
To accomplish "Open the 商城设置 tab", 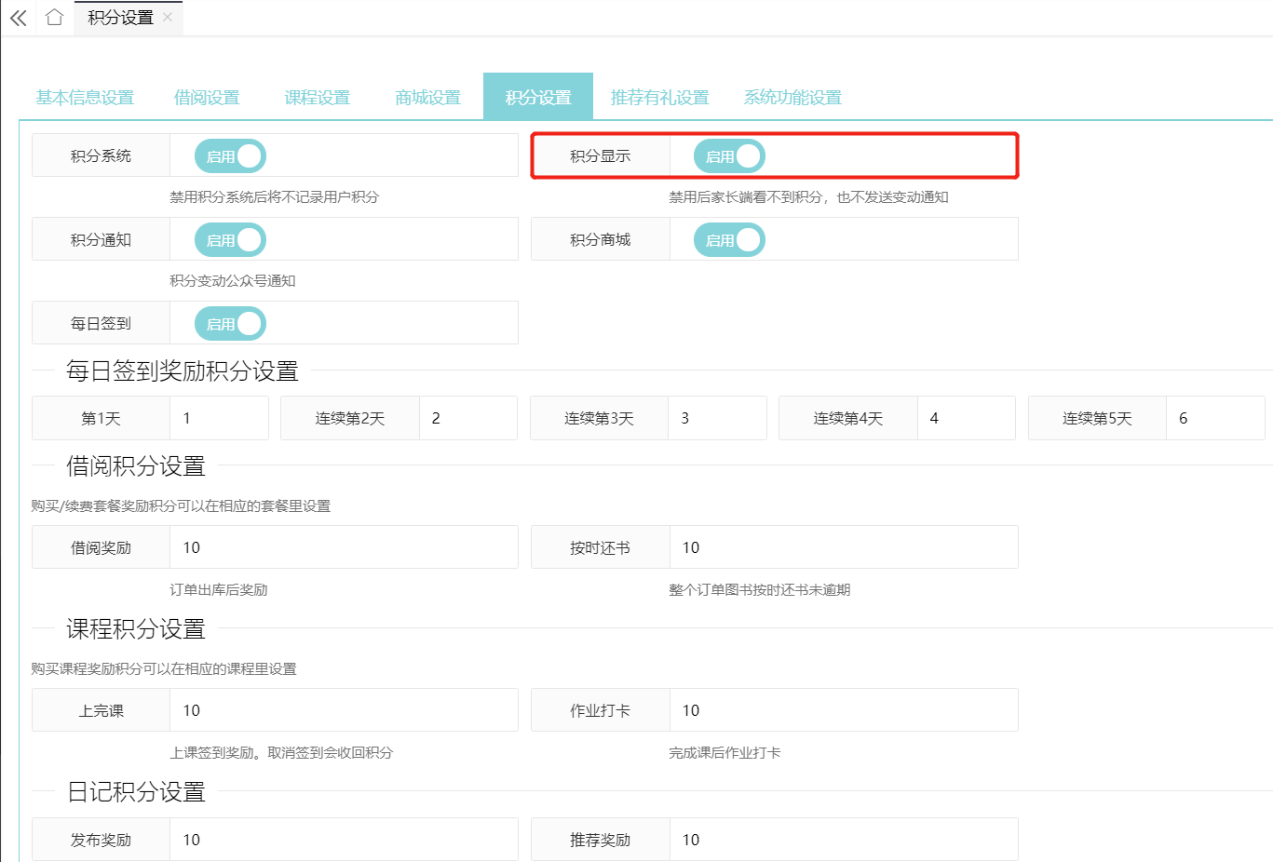I will [x=428, y=97].
